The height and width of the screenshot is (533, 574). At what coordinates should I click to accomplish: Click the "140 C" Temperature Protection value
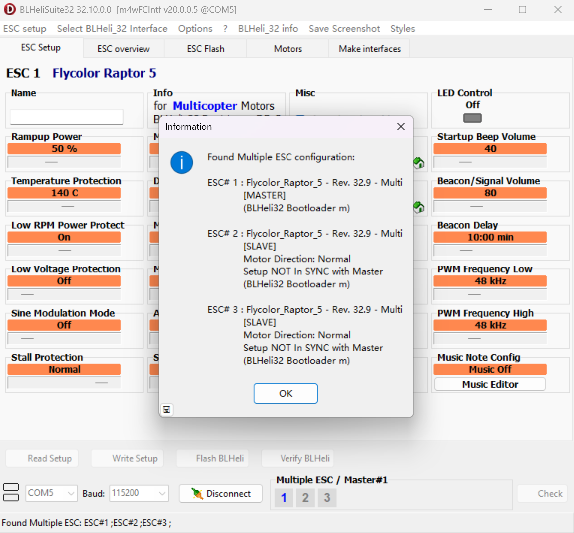tap(64, 193)
